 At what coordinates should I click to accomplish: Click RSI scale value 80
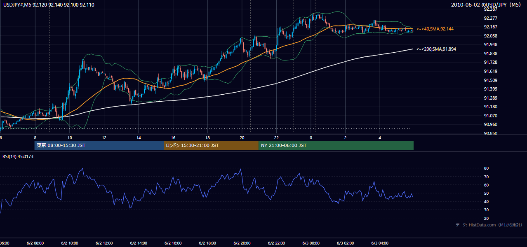coord(487,168)
